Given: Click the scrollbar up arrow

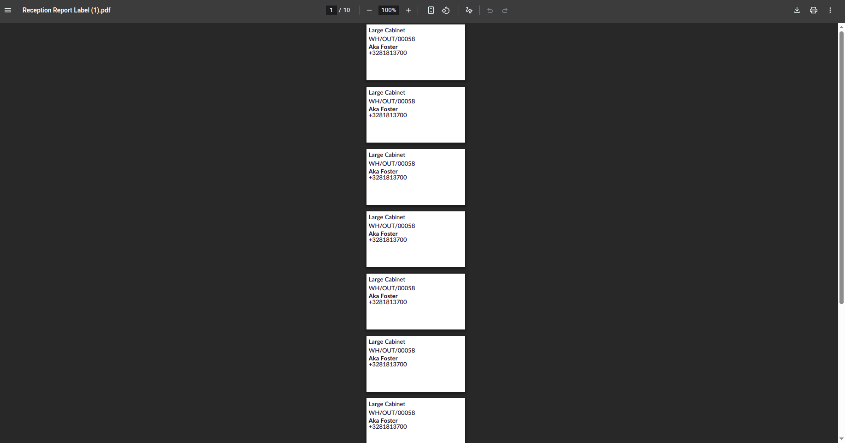Looking at the screenshot, I should [841, 26].
